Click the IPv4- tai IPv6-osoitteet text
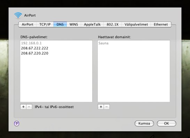 (x=54, y=107)
